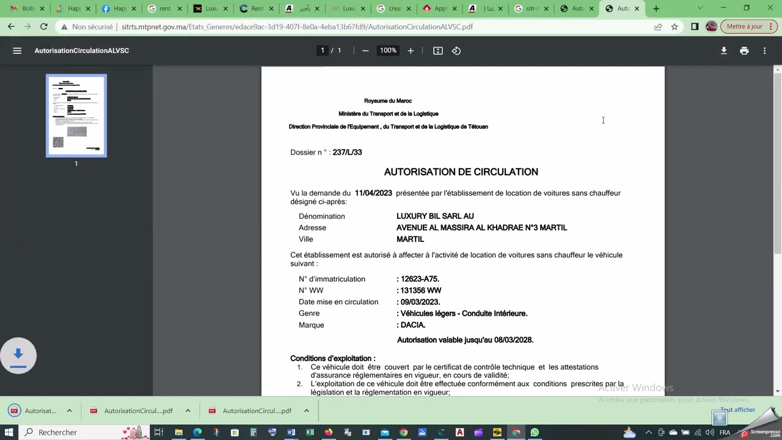782x440 pixels.
Task: Open the PDF viewer sidebar menu
Action: (17, 51)
